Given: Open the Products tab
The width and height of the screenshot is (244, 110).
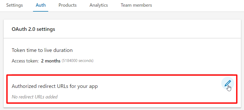Looking at the screenshot, I should pos(68,5).
